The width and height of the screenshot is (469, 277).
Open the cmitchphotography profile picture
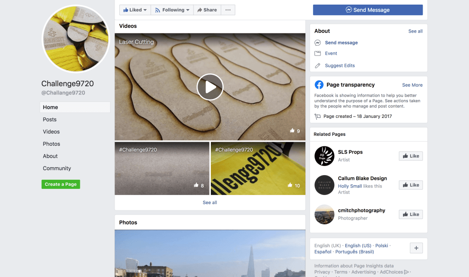[x=324, y=214]
